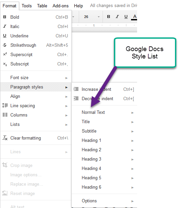Choose Strikethrough menu entry text
Image resolution: width=183 pixels, height=208 pixels.
pos(23,45)
